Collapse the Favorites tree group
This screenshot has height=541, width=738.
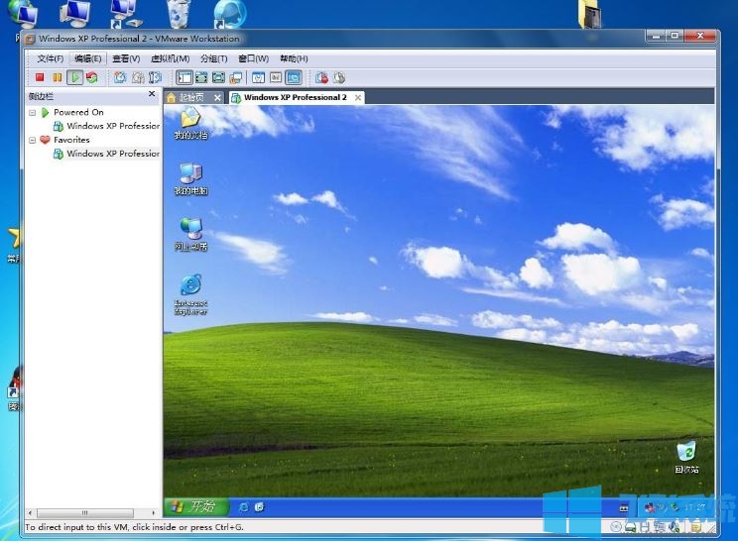pyautogui.click(x=33, y=140)
